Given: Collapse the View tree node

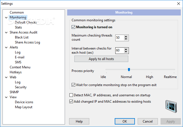Looking at the screenshot, I should [x=6, y=97].
